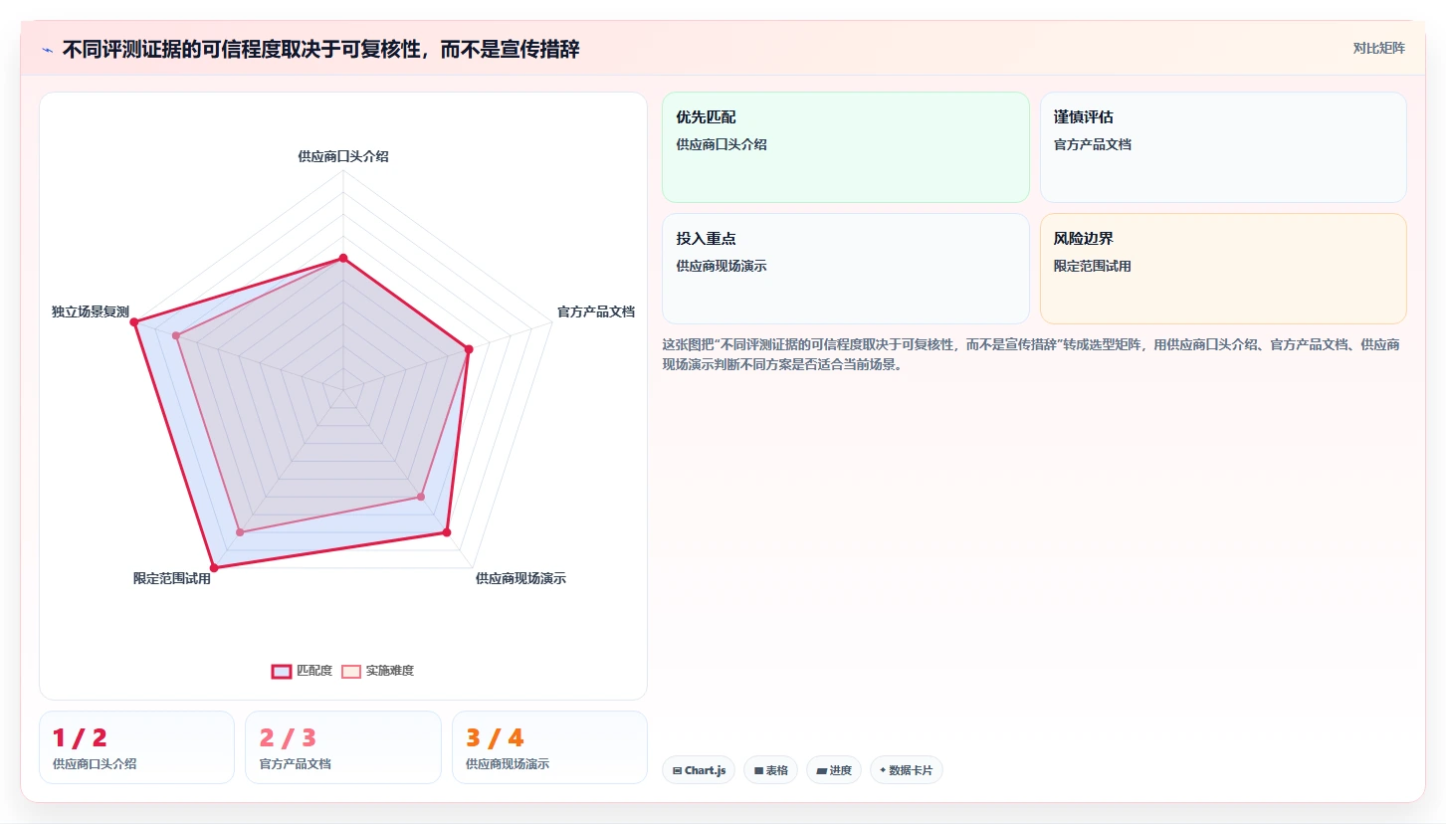
Task: Toggle the 匹配度 legend item
Action: coord(302,671)
